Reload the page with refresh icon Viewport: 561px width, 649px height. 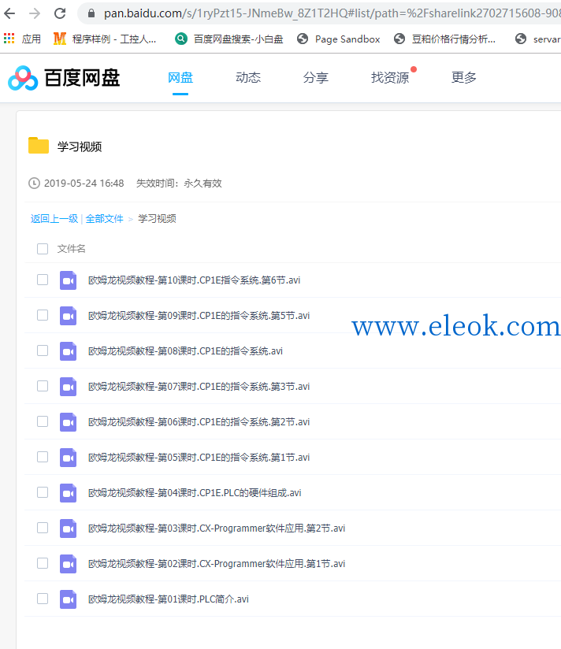60,13
